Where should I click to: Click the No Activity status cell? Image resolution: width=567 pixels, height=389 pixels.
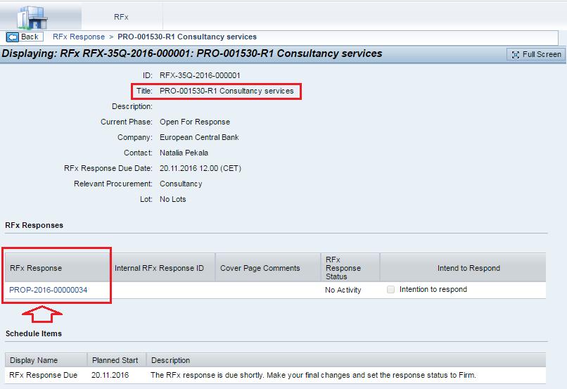click(x=343, y=290)
